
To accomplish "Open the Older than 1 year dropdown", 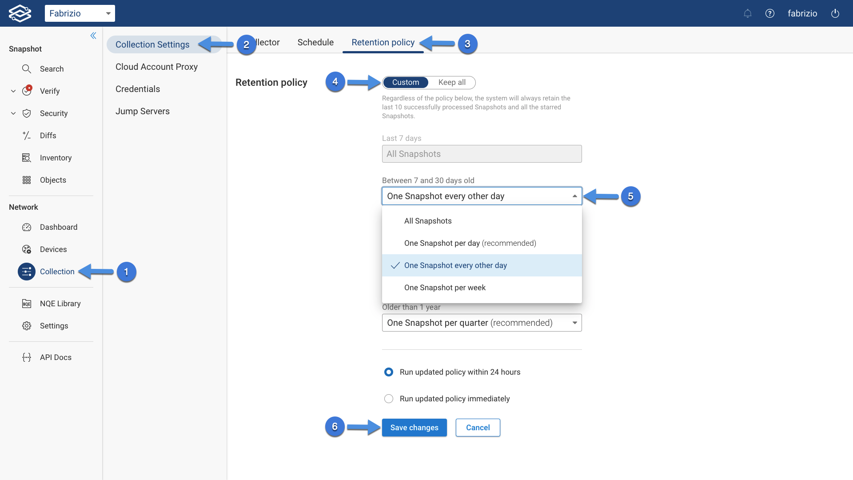I will tap(482, 323).
